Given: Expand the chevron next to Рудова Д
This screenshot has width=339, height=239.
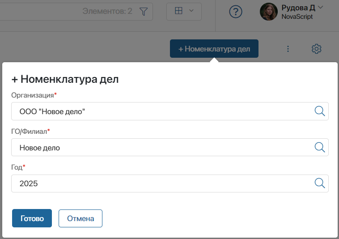Looking at the screenshot, I should (320, 7).
